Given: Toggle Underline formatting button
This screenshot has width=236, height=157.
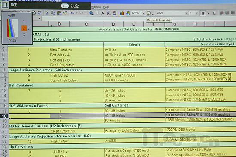Looking at the screenshot, I should pos(214,13).
